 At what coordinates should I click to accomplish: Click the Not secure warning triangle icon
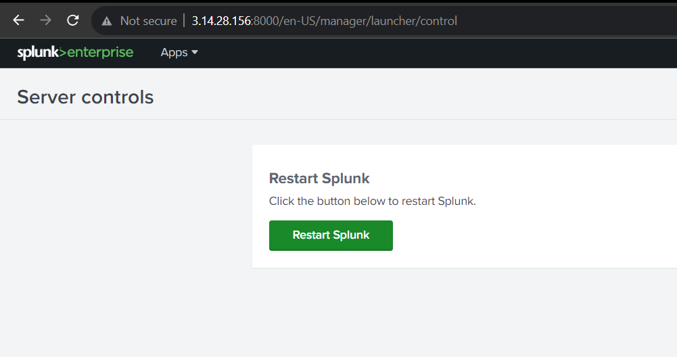point(107,21)
